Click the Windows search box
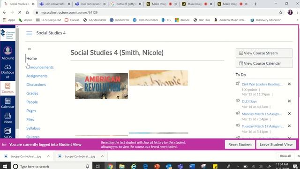The width and height of the screenshot is (300, 169). [52, 166]
